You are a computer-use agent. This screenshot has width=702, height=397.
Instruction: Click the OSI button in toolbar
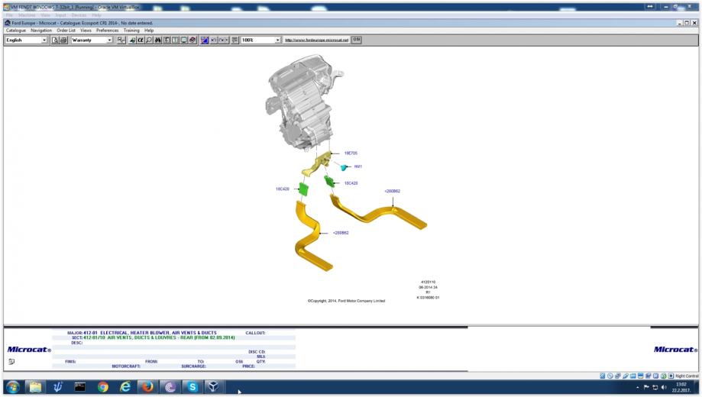click(x=357, y=40)
